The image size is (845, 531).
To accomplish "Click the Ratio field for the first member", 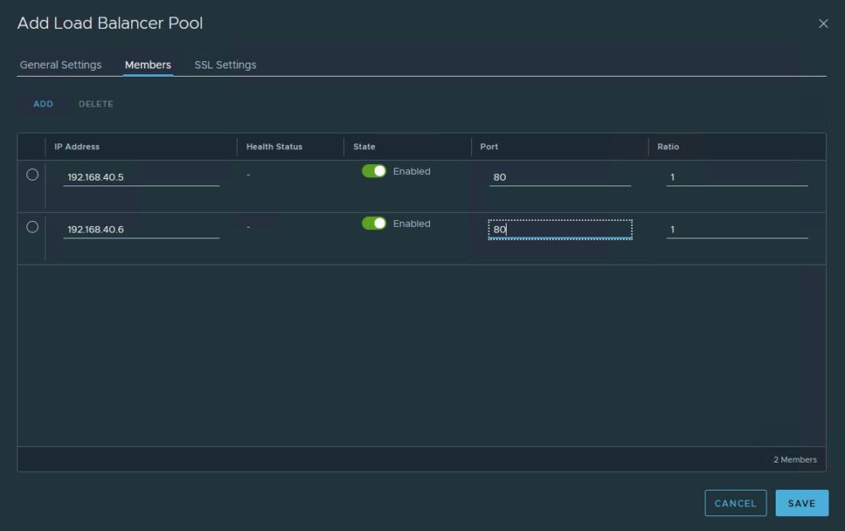I will [x=734, y=176].
